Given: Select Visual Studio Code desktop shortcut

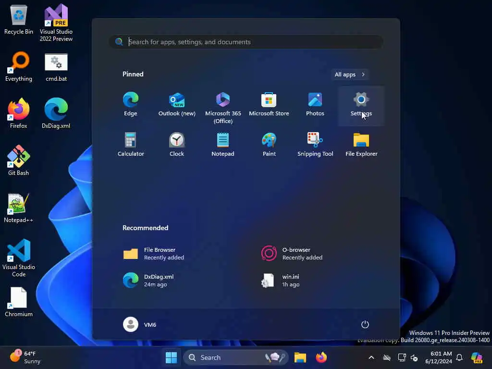Looking at the screenshot, I should (19, 258).
